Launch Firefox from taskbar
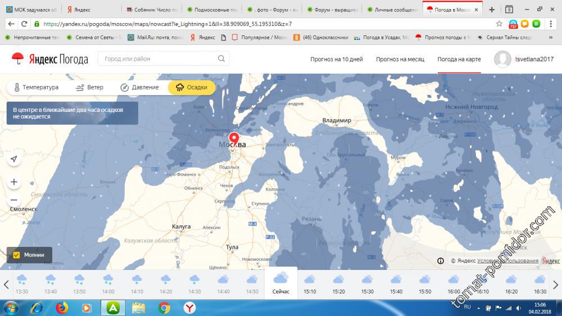Viewport: 562px width, 316px height. click(62, 308)
